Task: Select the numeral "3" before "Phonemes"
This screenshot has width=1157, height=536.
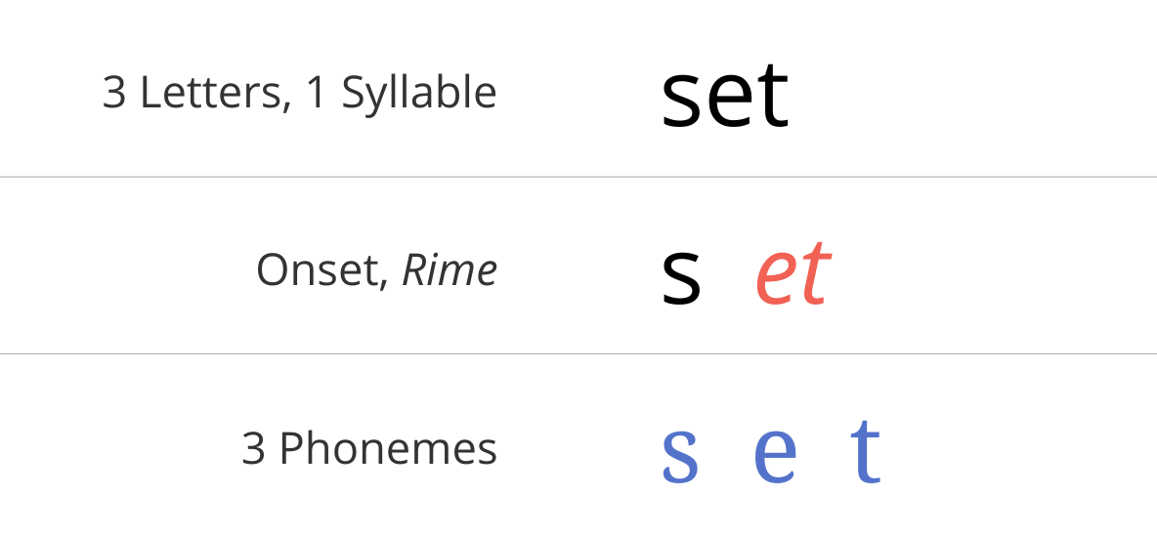Action: pyautogui.click(x=253, y=448)
